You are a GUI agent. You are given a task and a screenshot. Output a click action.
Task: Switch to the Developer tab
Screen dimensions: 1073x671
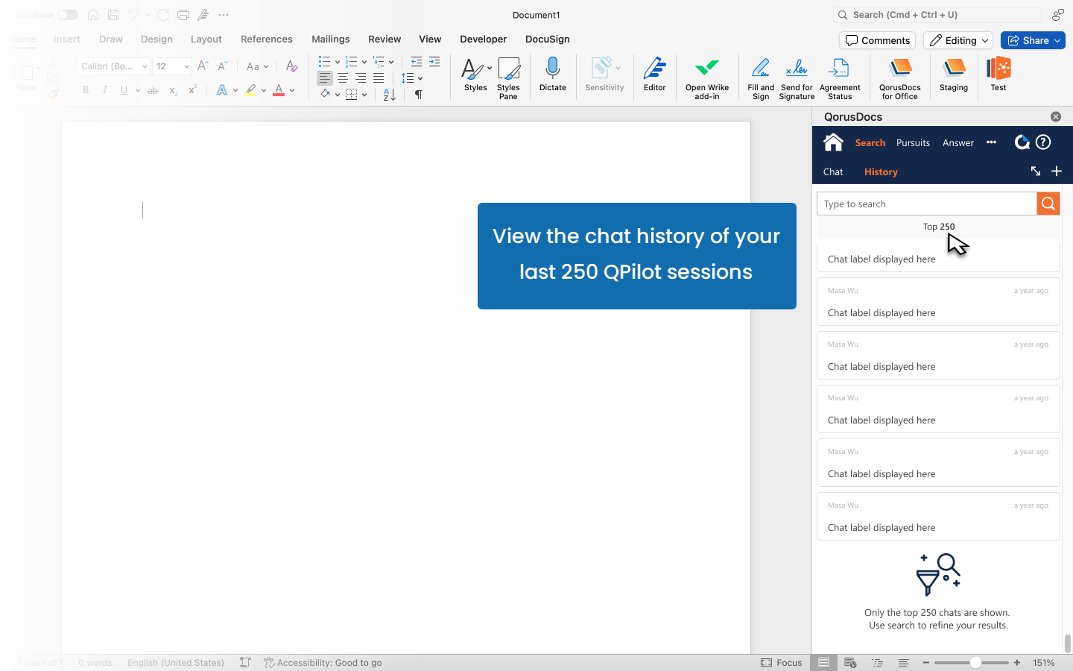coord(483,39)
